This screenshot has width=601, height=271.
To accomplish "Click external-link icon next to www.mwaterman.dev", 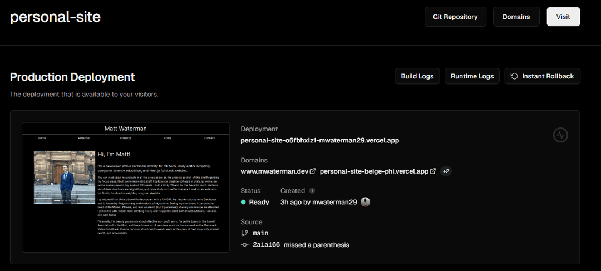I will (x=313, y=171).
